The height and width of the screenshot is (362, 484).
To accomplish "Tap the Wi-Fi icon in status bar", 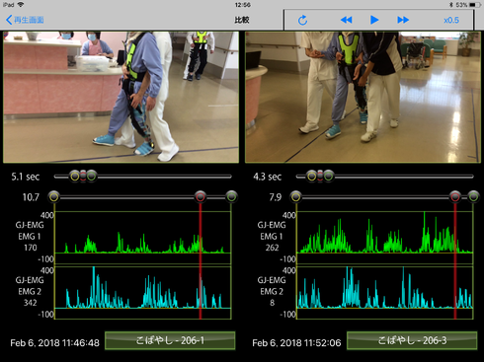I will pos(21,5).
